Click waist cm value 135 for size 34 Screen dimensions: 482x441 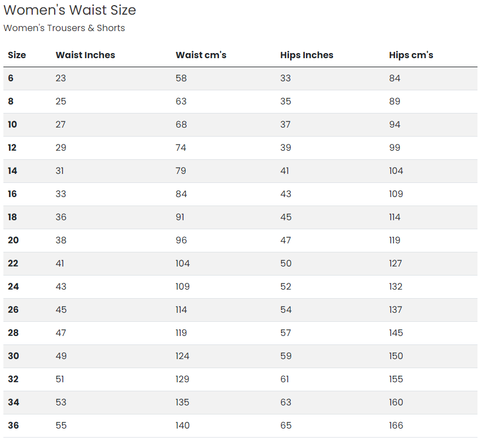[182, 402]
